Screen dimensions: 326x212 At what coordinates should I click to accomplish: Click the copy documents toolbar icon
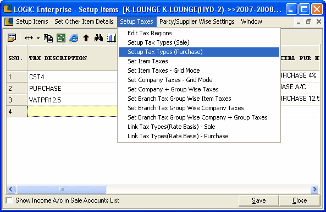48,38
